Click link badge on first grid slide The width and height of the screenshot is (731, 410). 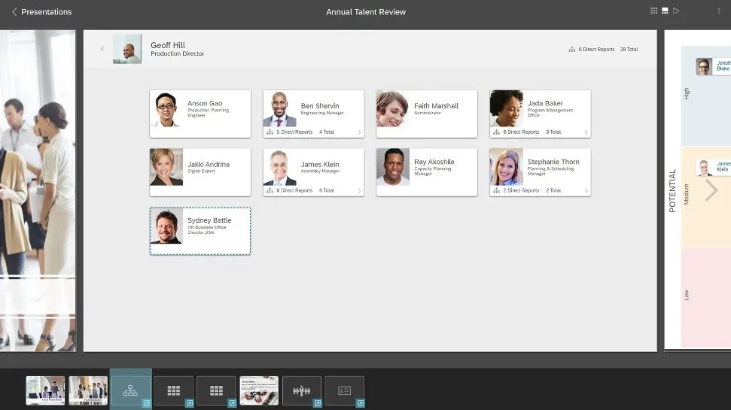190,403
